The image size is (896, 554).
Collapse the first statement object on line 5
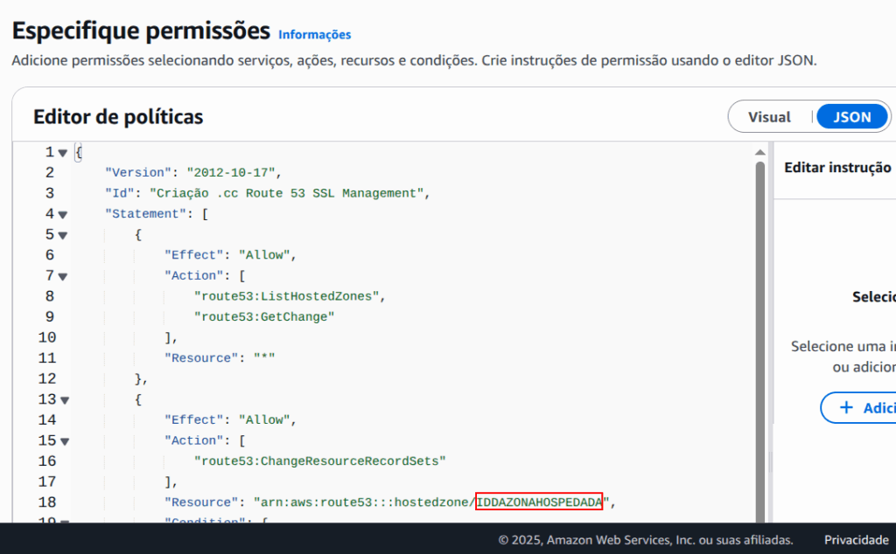[61, 234]
